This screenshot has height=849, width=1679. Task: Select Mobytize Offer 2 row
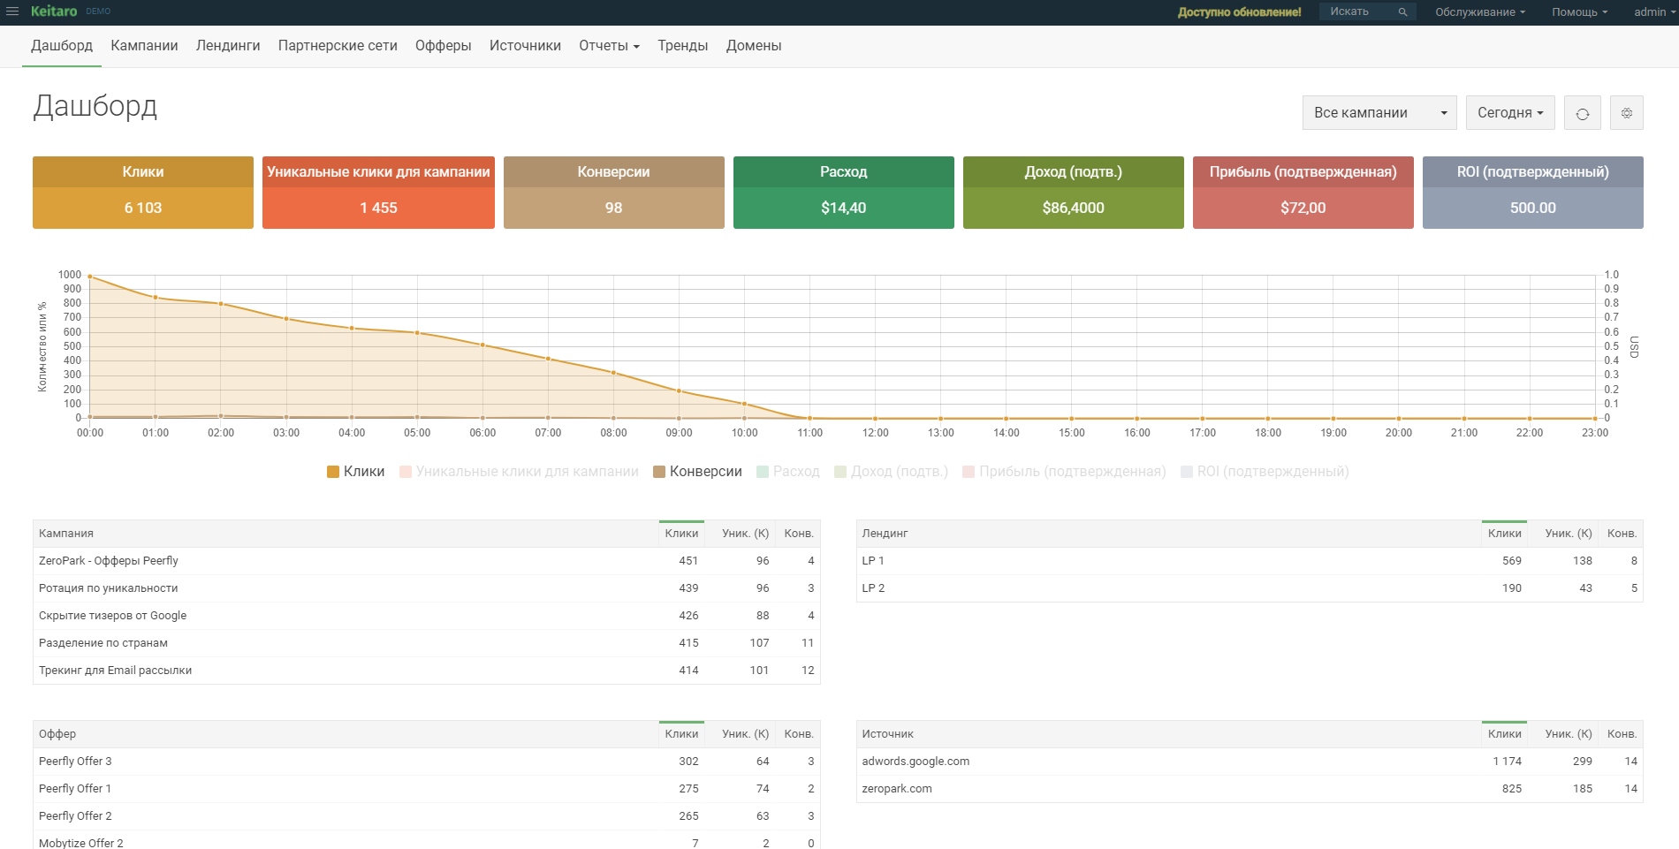(427, 841)
